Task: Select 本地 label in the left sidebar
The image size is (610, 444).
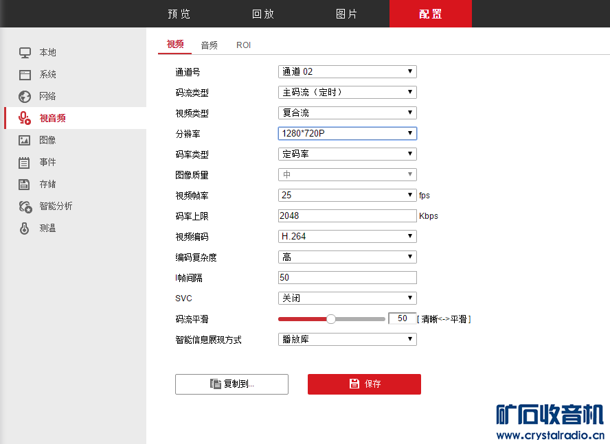Action: [48, 52]
